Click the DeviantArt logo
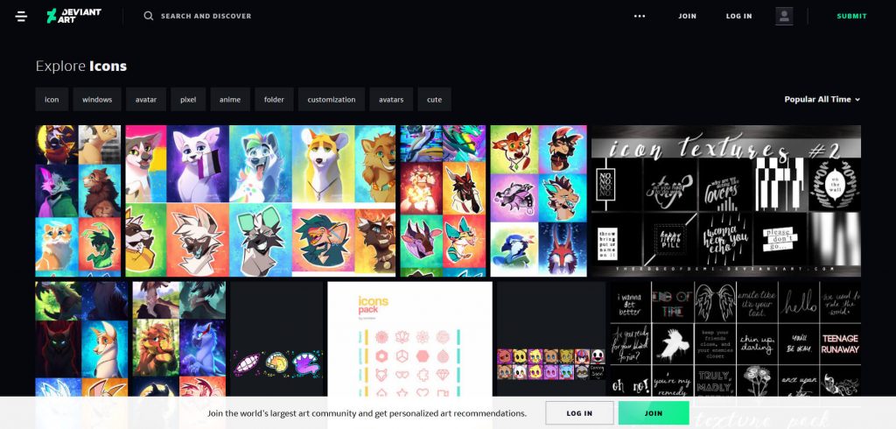The image size is (896, 429). pos(73,16)
